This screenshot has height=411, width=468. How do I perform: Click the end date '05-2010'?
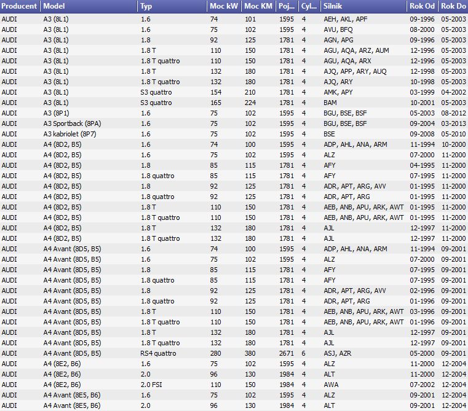pyautogui.click(x=453, y=134)
